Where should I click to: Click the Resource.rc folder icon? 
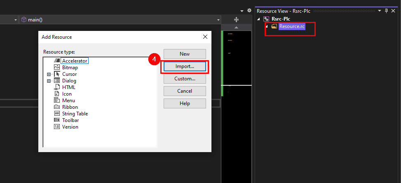coord(274,26)
